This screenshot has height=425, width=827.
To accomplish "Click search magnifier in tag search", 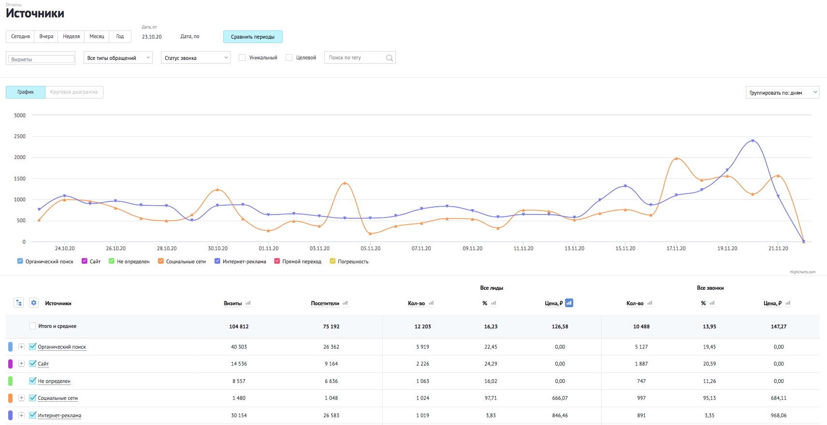I will click(389, 58).
